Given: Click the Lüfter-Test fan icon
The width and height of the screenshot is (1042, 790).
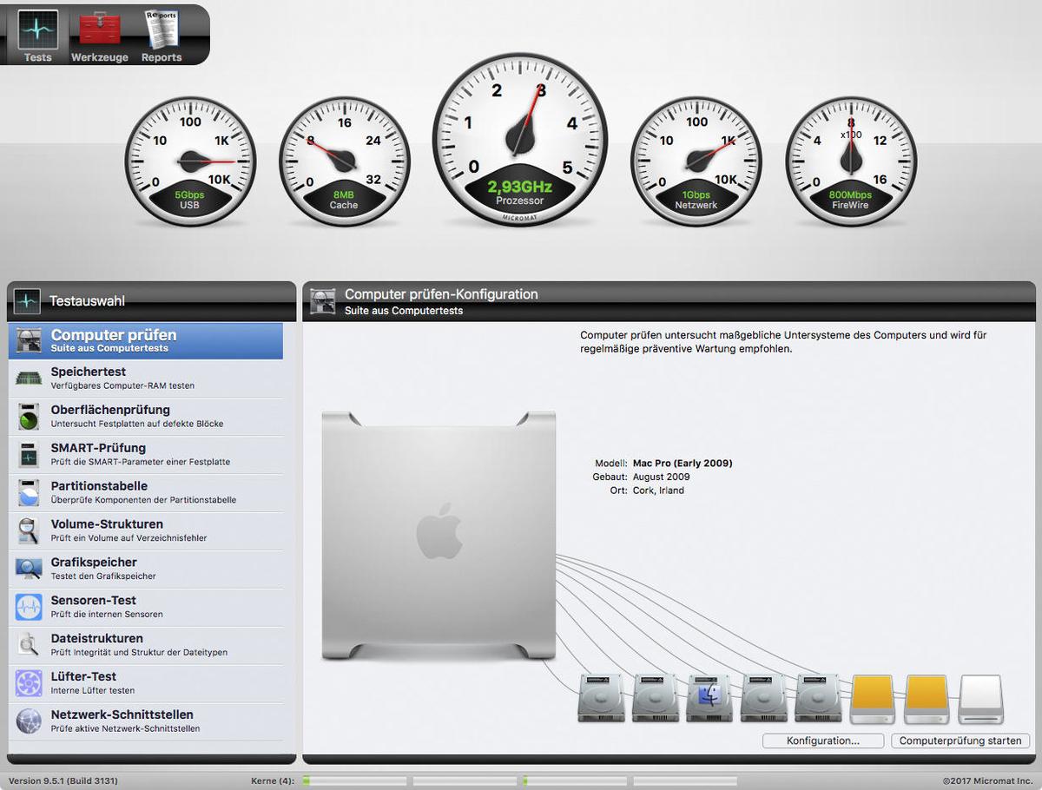Looking at the screenshot, I should click(x=29, y=683).
